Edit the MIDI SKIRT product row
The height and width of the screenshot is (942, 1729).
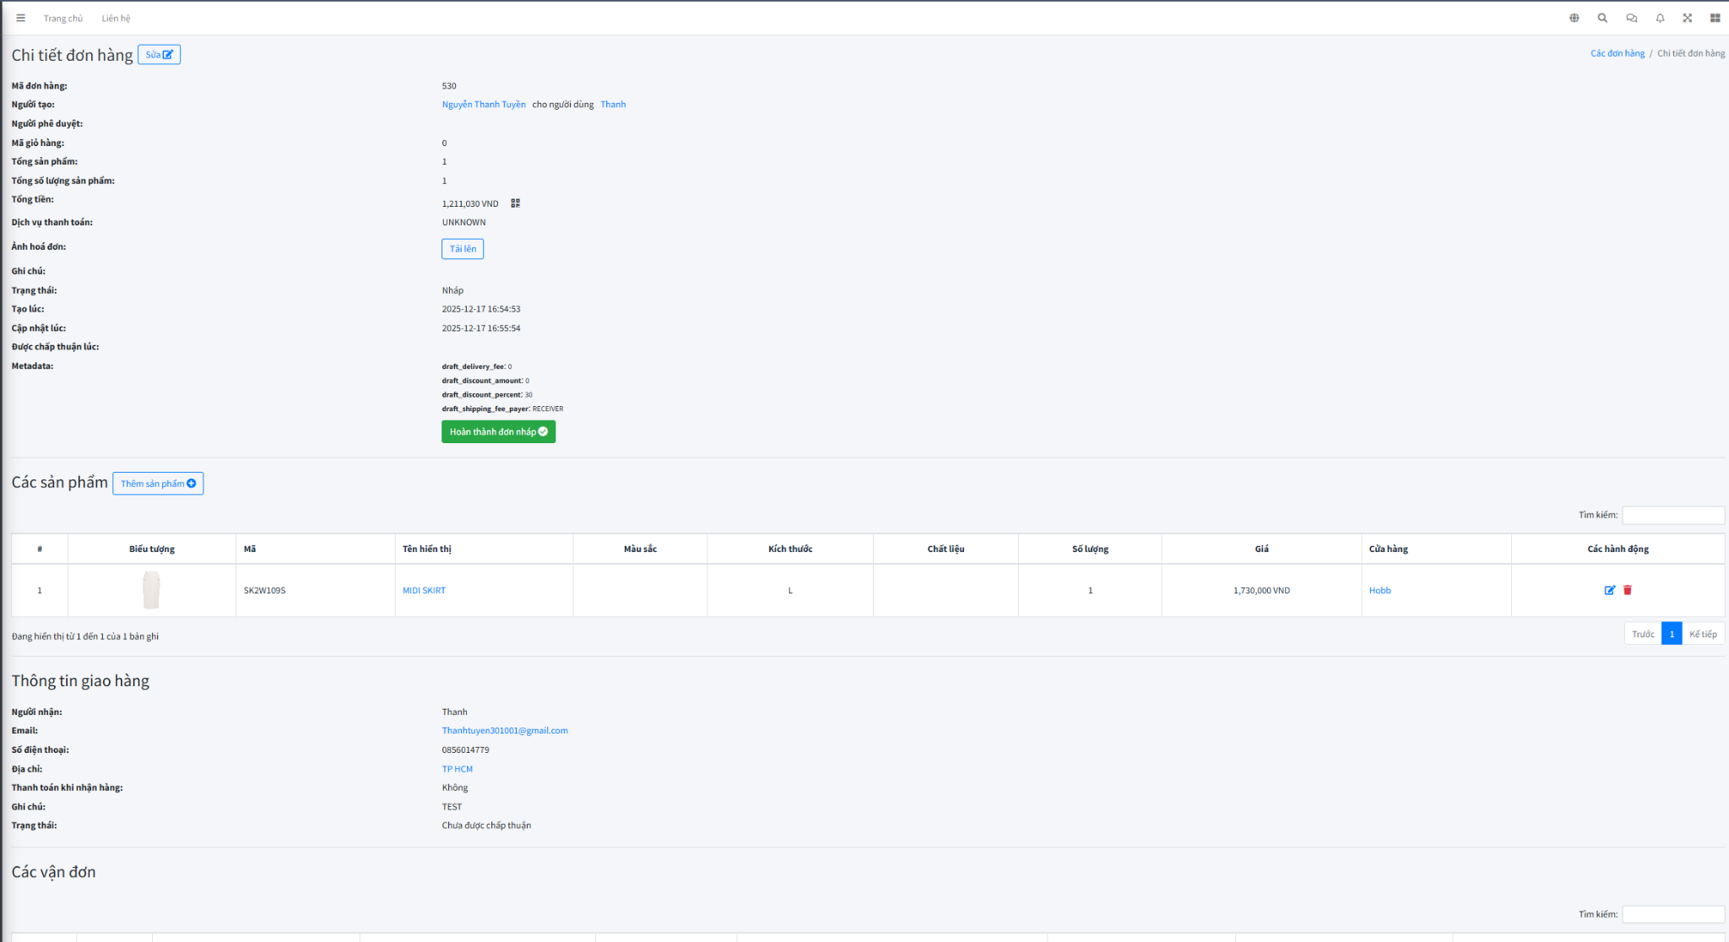click(1609, 590)
